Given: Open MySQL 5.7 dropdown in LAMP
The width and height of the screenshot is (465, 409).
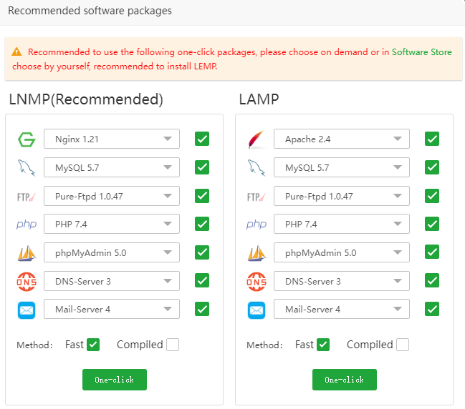Looking at the screenshot, I should (342, 167).
